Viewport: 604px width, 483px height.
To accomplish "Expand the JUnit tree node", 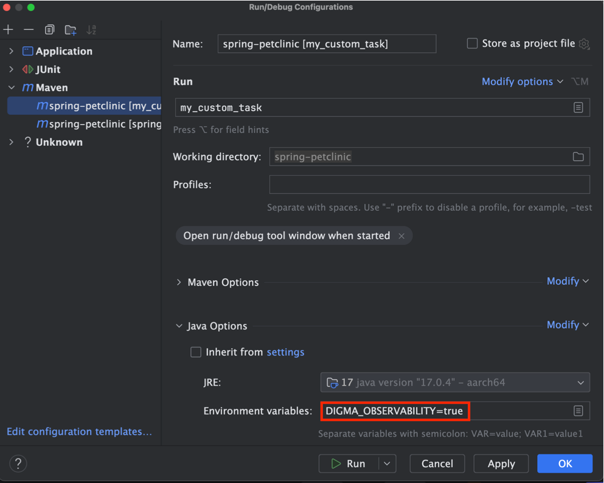I will (12, 69).
